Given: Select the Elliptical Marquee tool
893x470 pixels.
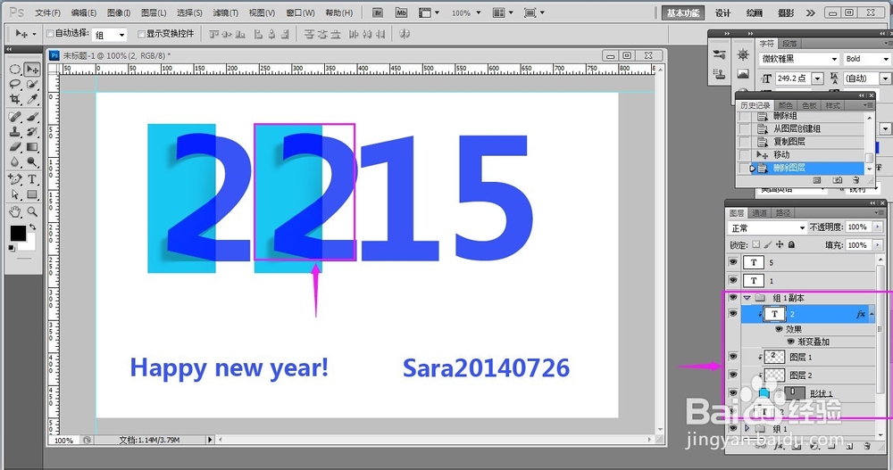Looking at the screenshot, I should coord(15,70).
